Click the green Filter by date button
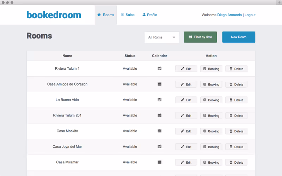The height and width of the screenshot is (176, 282). [200, 37]
